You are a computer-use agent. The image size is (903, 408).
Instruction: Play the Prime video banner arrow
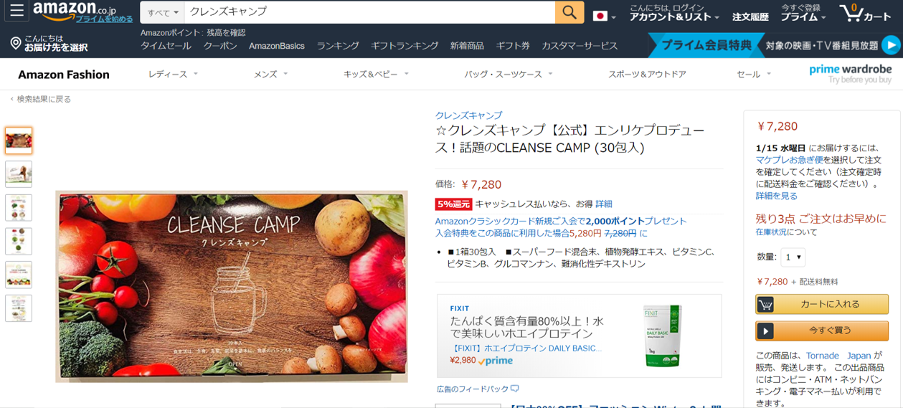pos(890,44)
